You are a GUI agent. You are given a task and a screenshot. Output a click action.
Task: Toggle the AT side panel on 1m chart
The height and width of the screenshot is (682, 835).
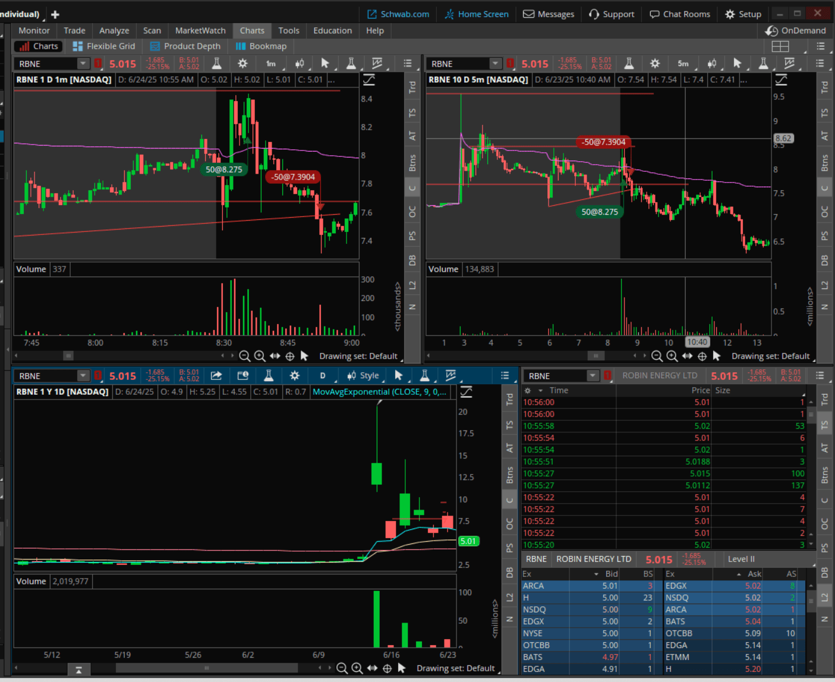pyautogui.click(x=412, y=136)
